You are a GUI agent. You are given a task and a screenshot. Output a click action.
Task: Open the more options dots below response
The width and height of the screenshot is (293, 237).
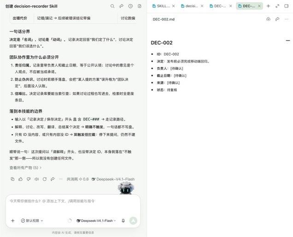pos(61,179)
